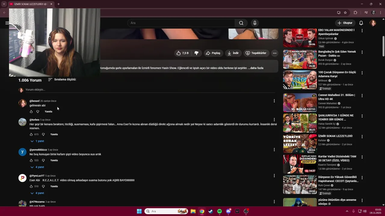Focus the Yorum ekleyin comment field
Image resolution: width=385 pixels, height=216 pixels.
(150, 90)
